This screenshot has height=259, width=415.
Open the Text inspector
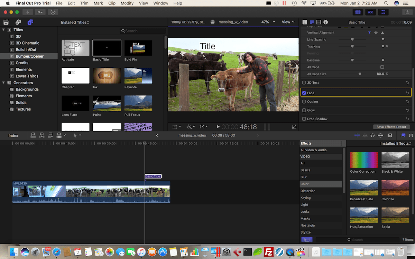coord(305,22)
